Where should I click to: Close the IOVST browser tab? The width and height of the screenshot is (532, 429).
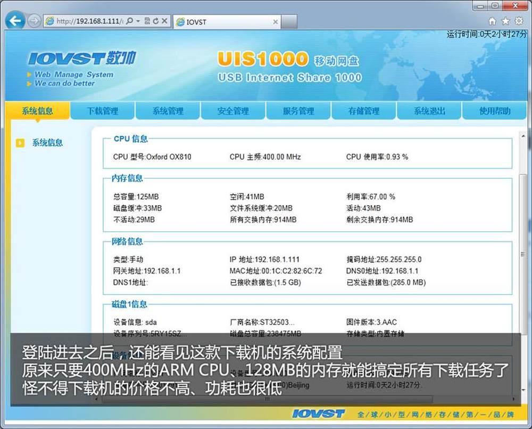pos(275,22)
